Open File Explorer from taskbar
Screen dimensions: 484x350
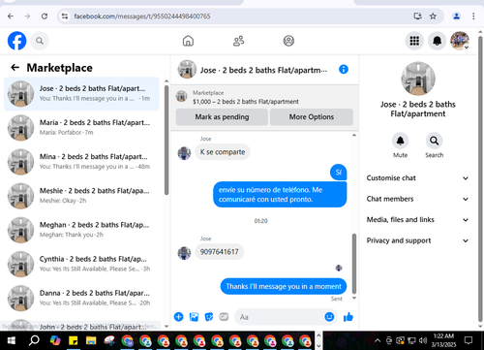click(91, 340)
